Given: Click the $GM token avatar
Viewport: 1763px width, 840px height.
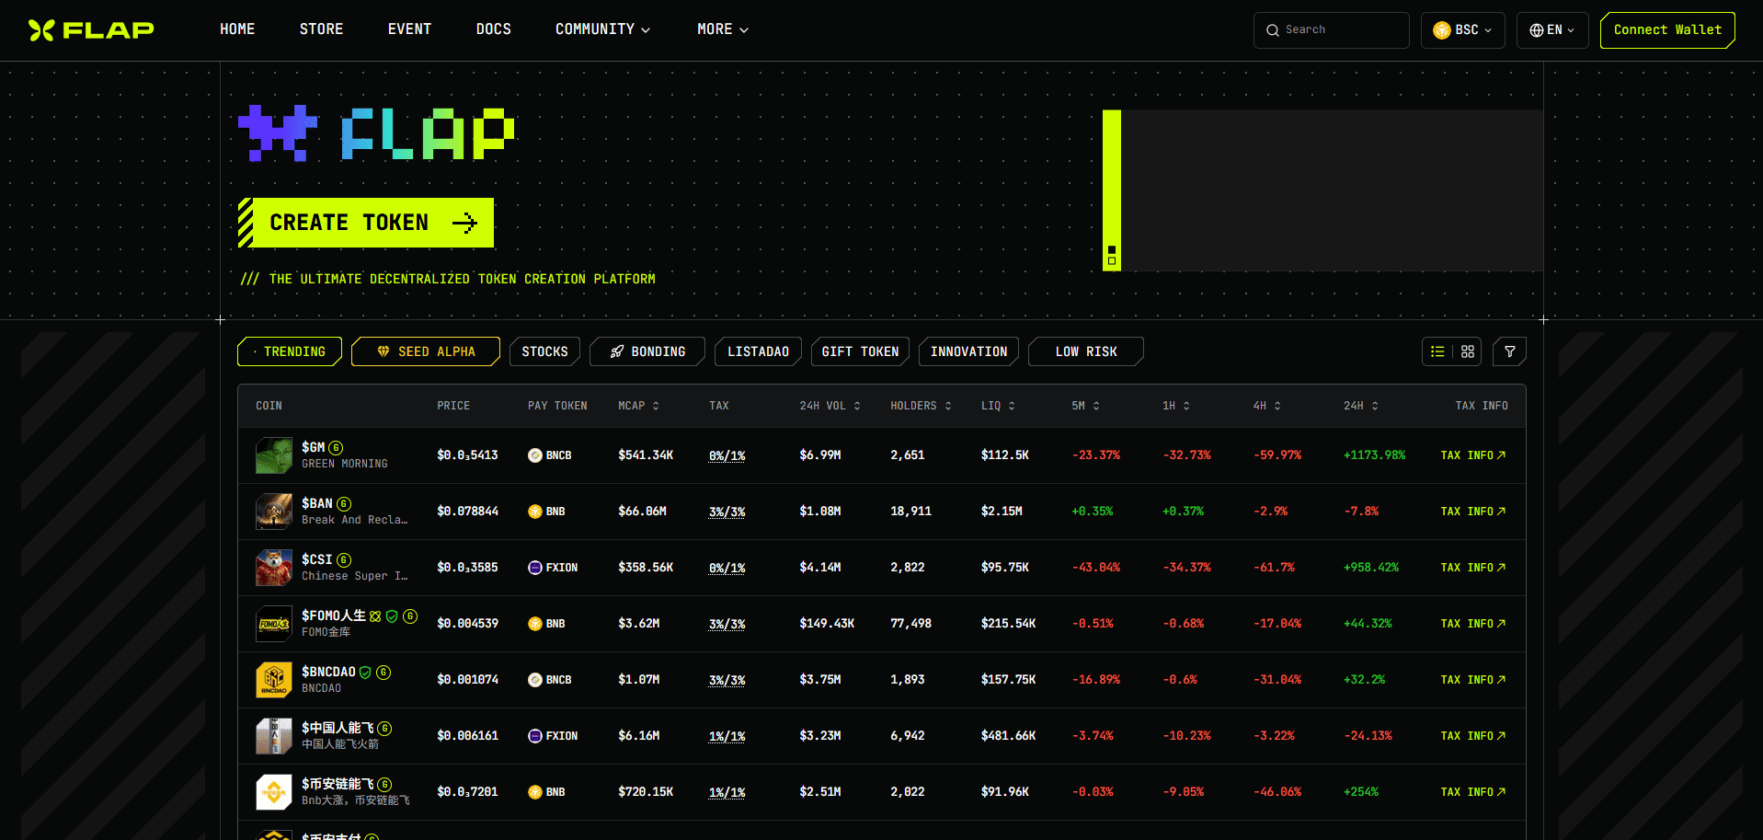Looking at the screenshot, I should (274, 455).
